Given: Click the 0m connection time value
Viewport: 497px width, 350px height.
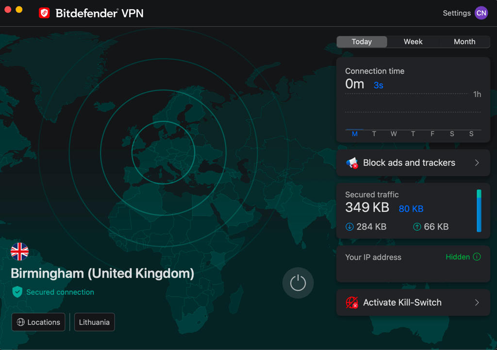Looking at the screenshot, I should coord(355,84).
